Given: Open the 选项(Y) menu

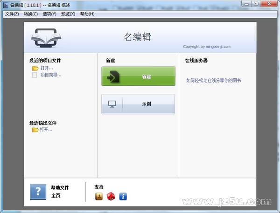Looking at the screenshot, I should pyautogui.click(x=49, y=14).
